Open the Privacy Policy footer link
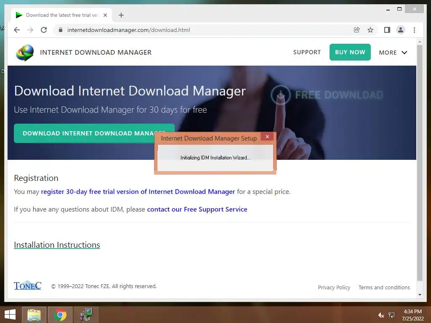Viewport: 431px width, 323px height. pos(334,287)
